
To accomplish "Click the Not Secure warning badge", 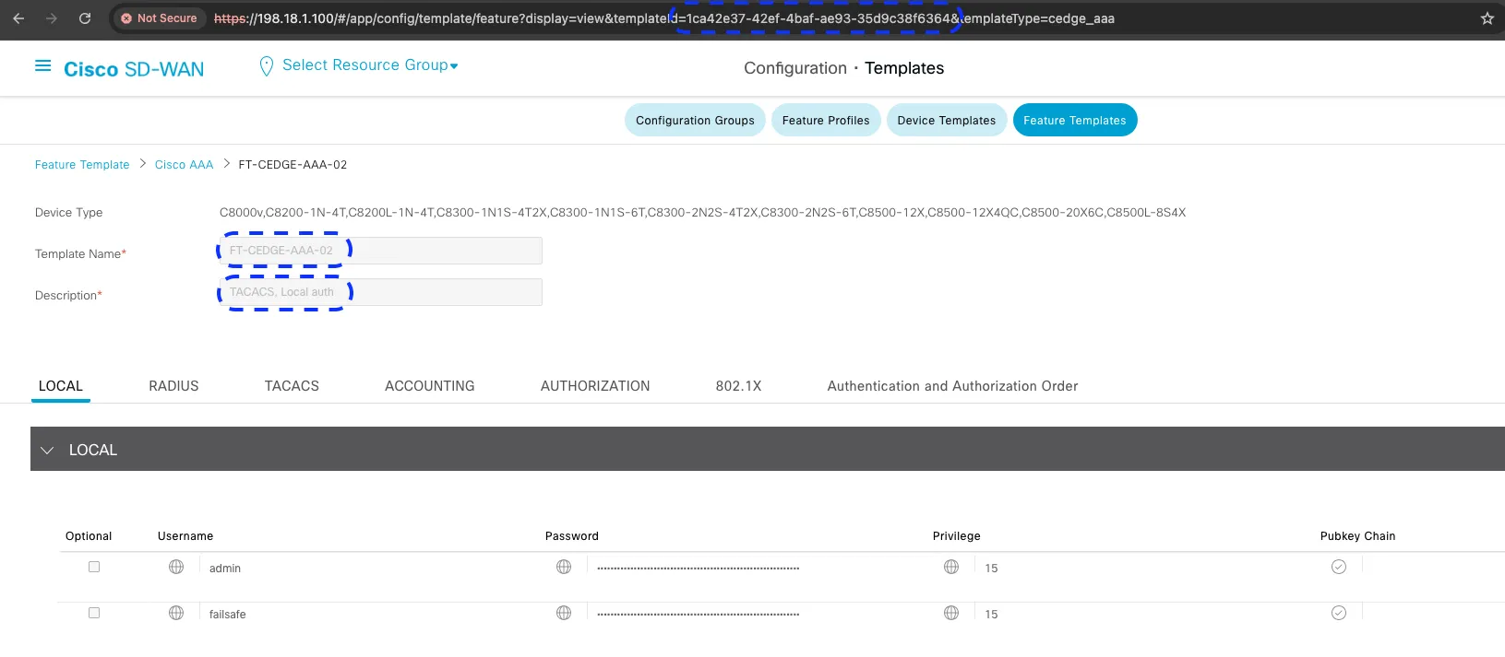I will tap(159, 18).
